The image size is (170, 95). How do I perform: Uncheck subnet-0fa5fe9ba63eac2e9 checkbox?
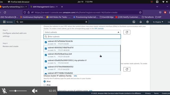(46, 55)
